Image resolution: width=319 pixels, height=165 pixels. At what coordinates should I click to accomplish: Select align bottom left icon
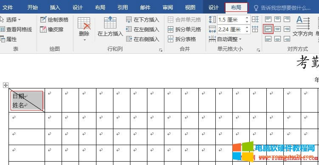[268, 39]
